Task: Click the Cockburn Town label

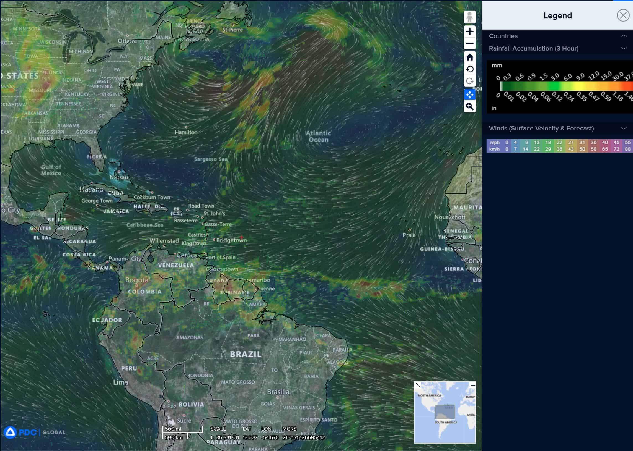Action: point(152,197)
